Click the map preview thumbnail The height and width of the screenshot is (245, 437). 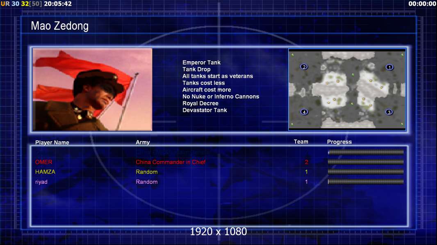[x=347, y=89]
